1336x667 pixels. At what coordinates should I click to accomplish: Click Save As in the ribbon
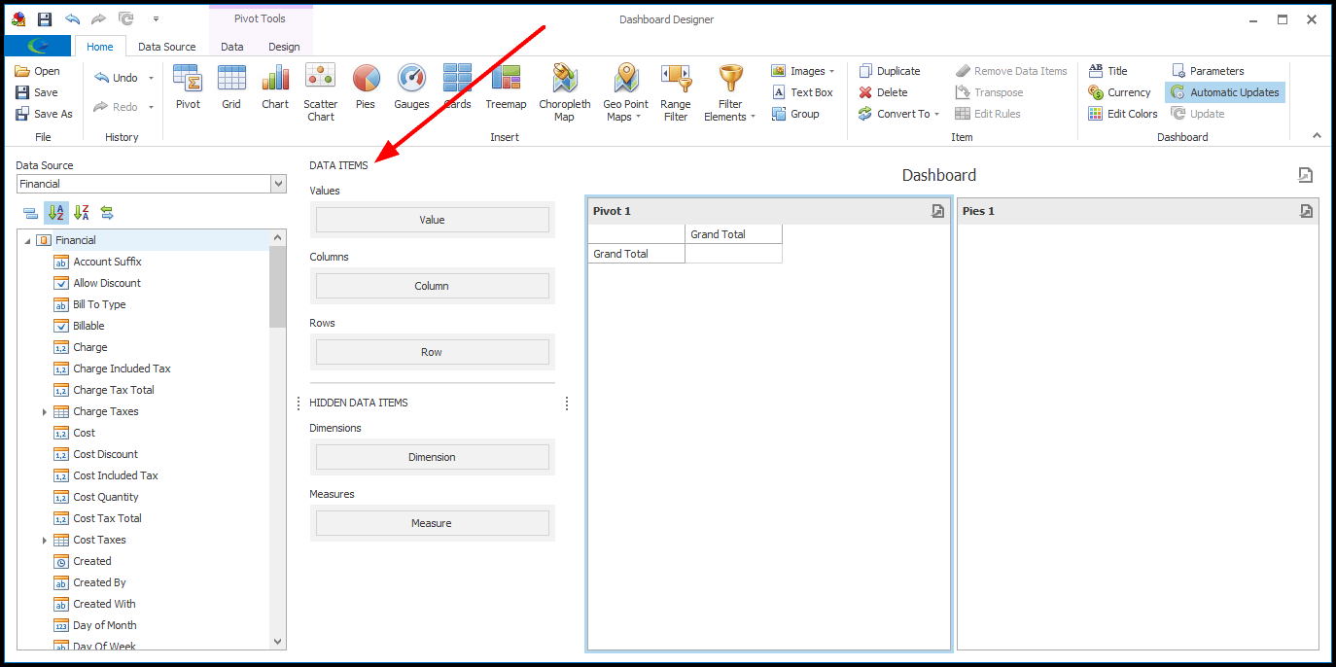coord(44,114)
